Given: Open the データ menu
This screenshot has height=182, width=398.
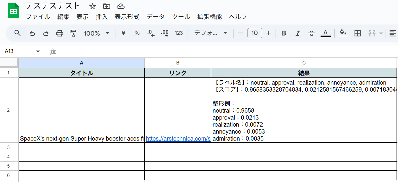Looking at the screenshot, I should [x=155, y=17].
